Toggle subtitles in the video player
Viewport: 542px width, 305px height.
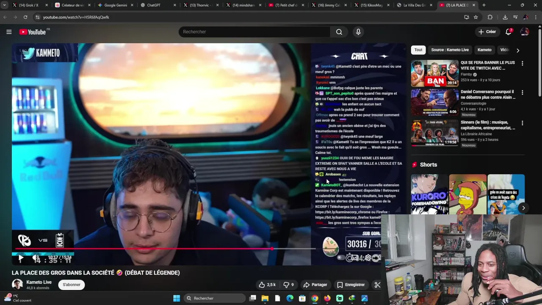tap(354, 258)
